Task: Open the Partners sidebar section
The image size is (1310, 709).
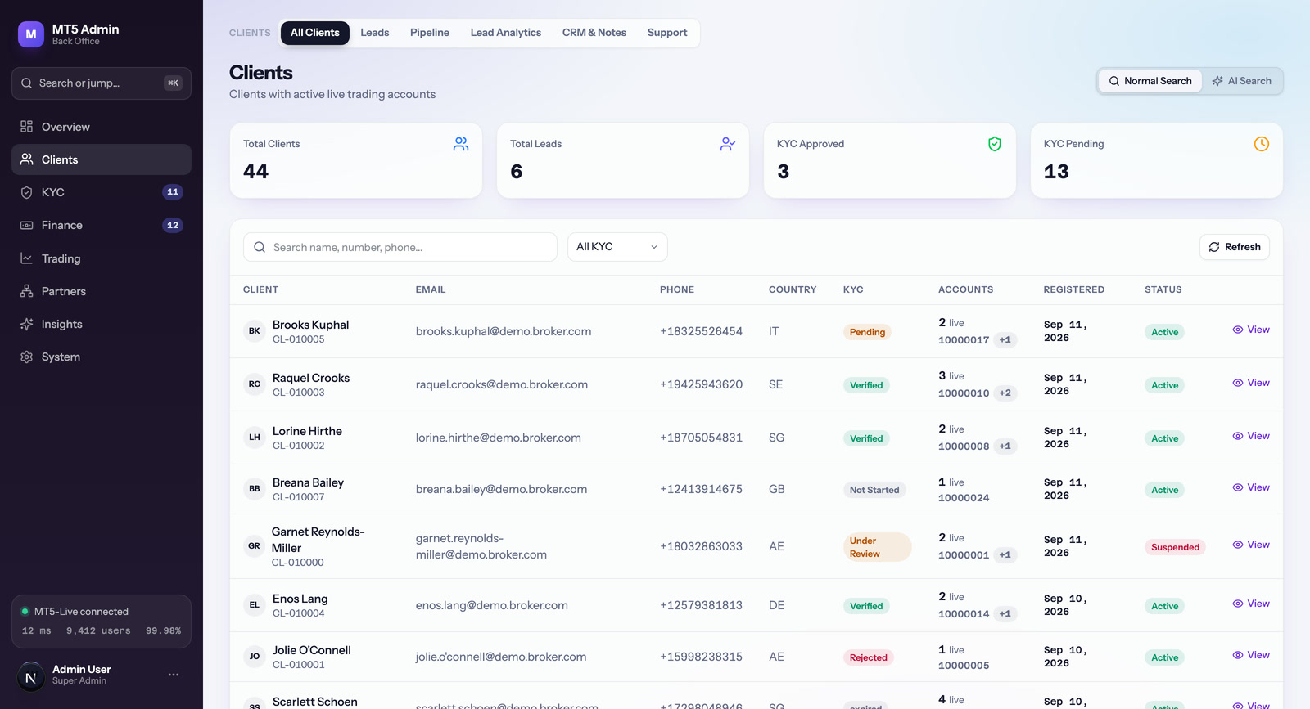Action: [102, 291]
